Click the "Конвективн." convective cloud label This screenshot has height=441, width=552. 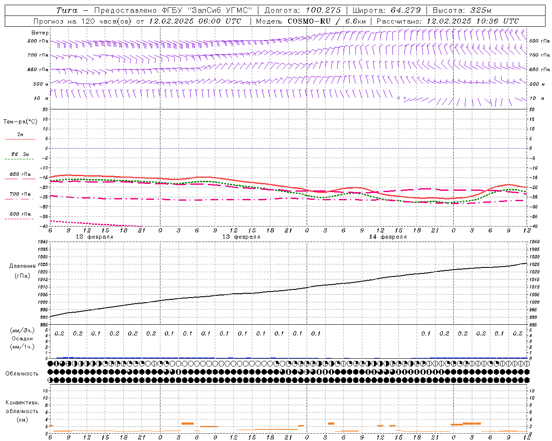coord(22,403)
